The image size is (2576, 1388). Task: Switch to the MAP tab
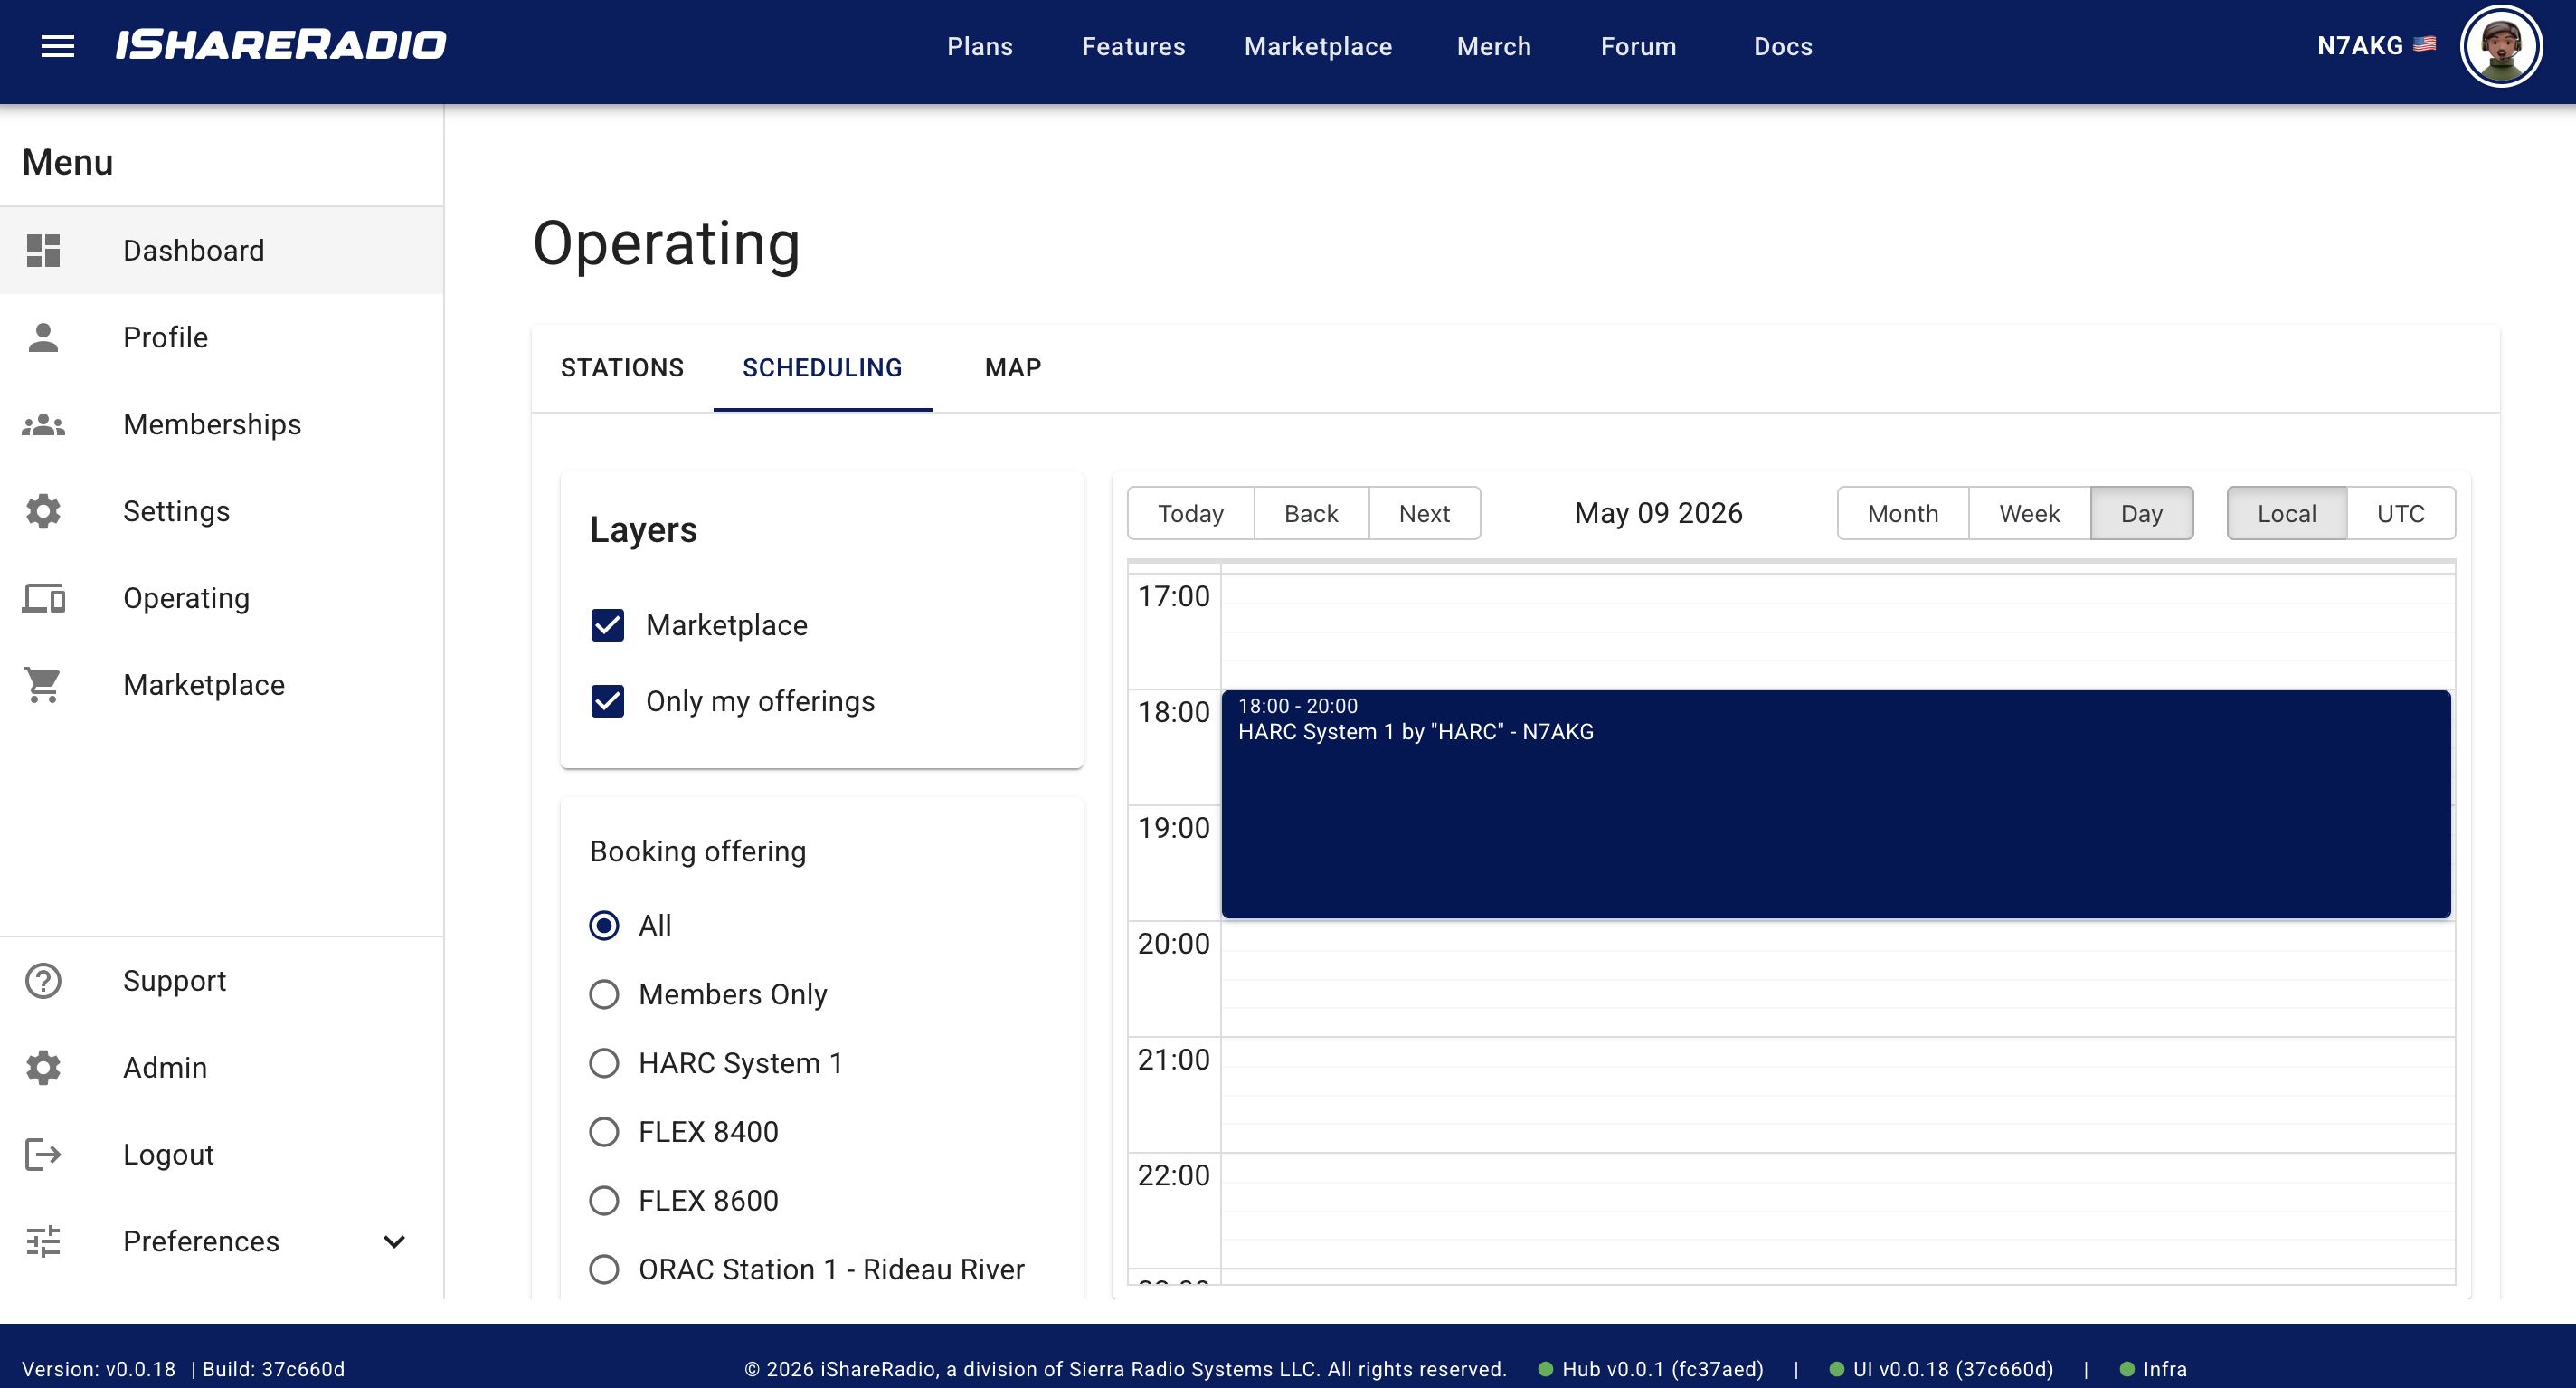coord(1013,368)
